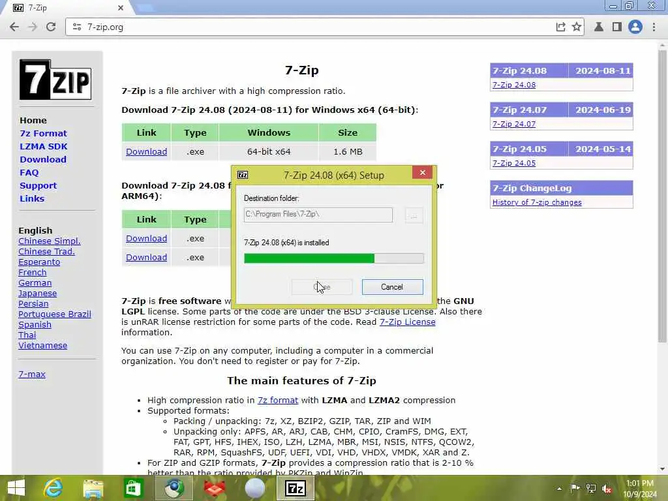Open History of 7-zip changes
Screen dimensions: 668x501
(537, 202)
